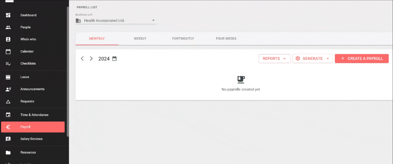Click the Payroll List heading
This screenshot has width=393, height=164.
(x=87, y=7)
